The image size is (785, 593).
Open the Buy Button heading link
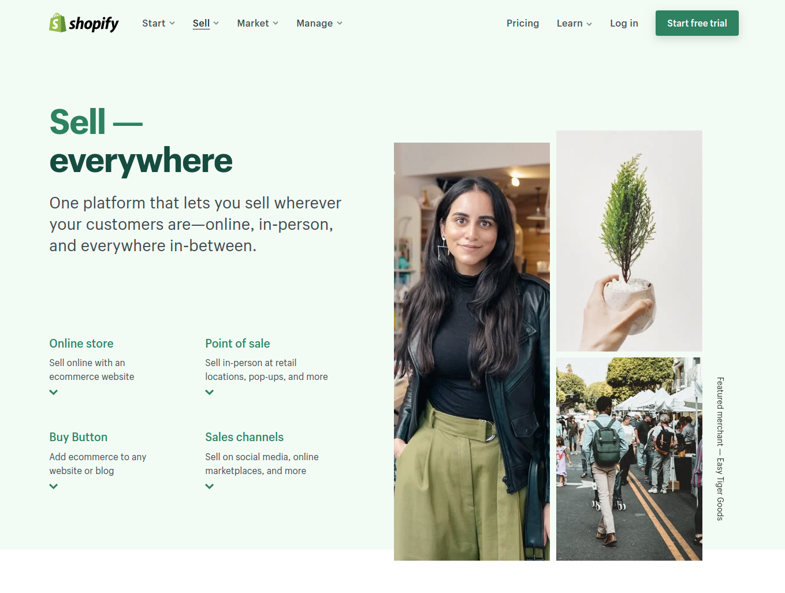(79, 437)
